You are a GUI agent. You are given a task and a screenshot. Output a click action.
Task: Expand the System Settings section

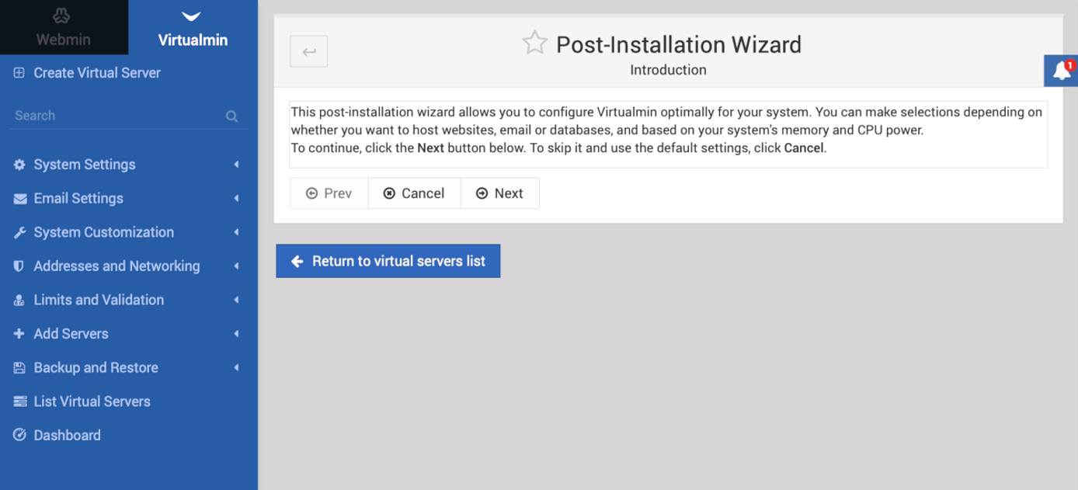235,165
